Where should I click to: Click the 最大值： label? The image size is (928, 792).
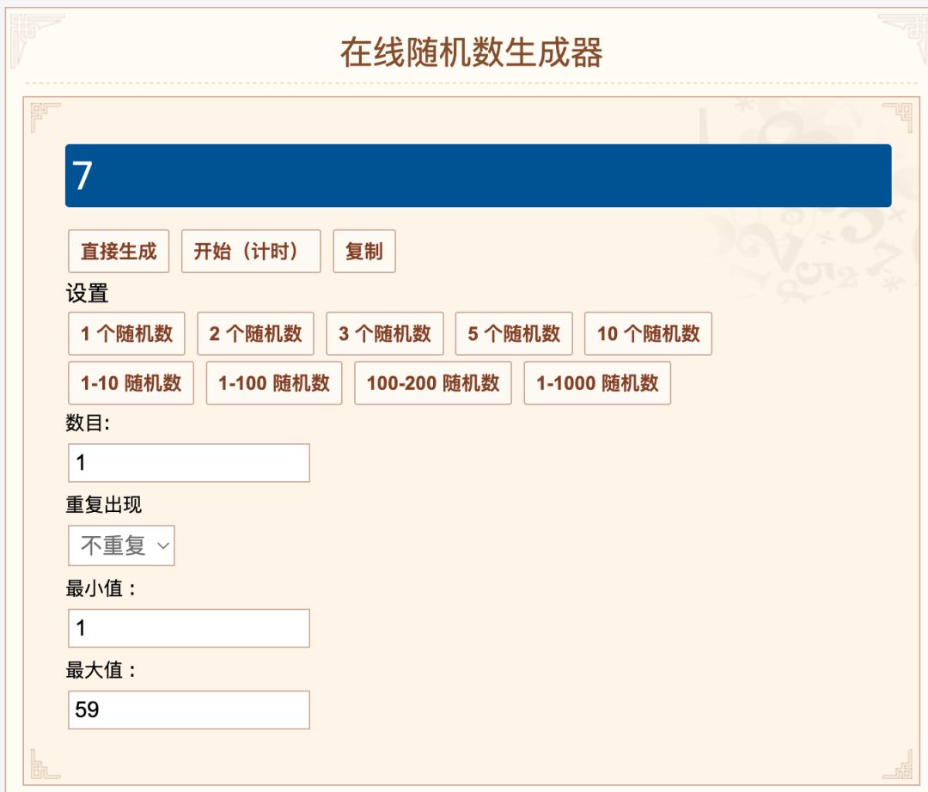(101, 670)
